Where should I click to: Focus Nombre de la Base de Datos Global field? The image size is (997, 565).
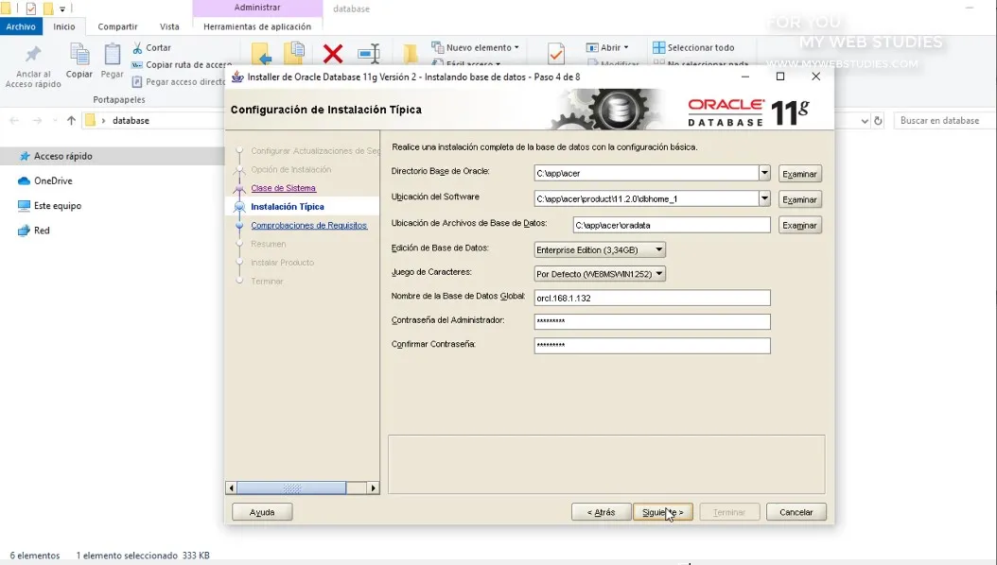653,298
